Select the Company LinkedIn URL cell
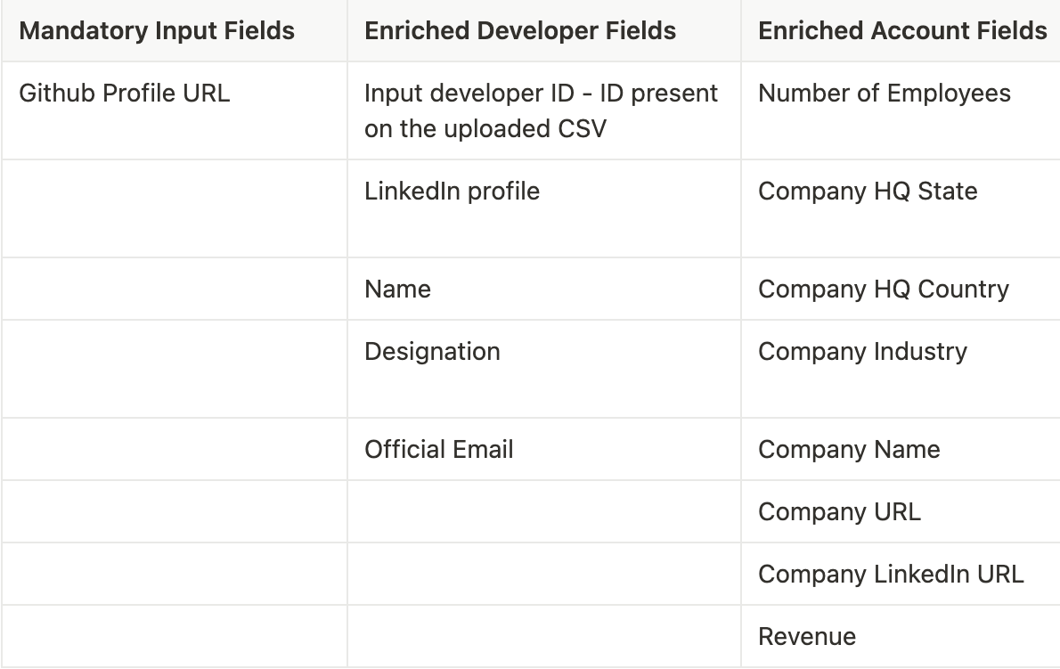The height and width of the screenshot is (669, 1060). [x=891, y=575]
